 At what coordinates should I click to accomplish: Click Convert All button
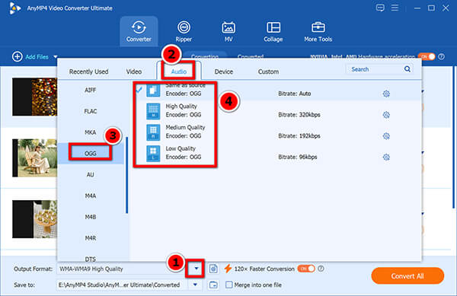[x=407, y=276]
